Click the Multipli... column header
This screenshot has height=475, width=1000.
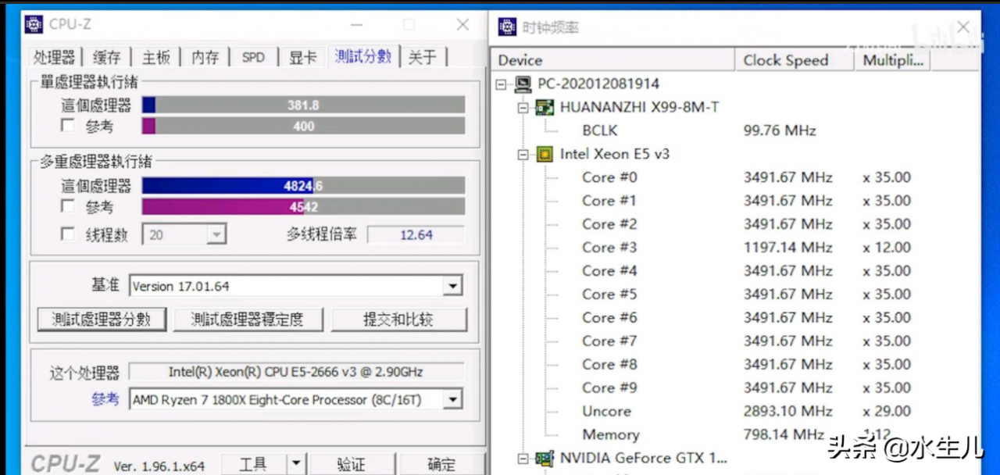pos(892,60)
